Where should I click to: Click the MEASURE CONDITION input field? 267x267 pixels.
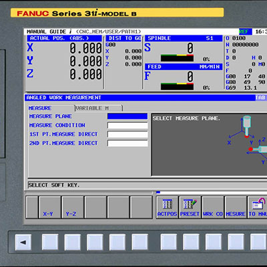click(x=127, y=125)
